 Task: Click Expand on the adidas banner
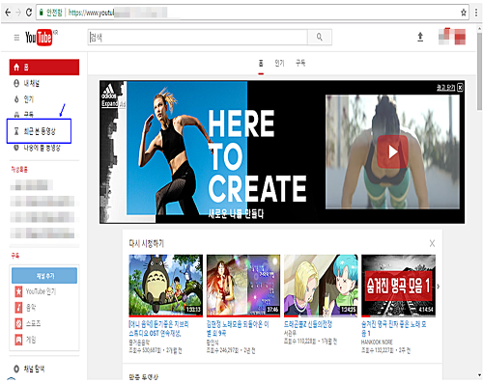[x=110, y=103]
